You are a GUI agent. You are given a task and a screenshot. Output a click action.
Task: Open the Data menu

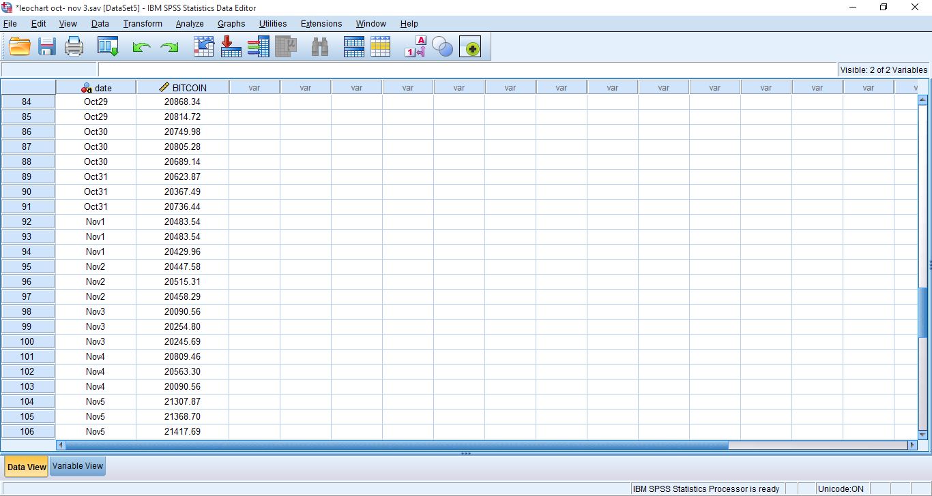[100, 23]
